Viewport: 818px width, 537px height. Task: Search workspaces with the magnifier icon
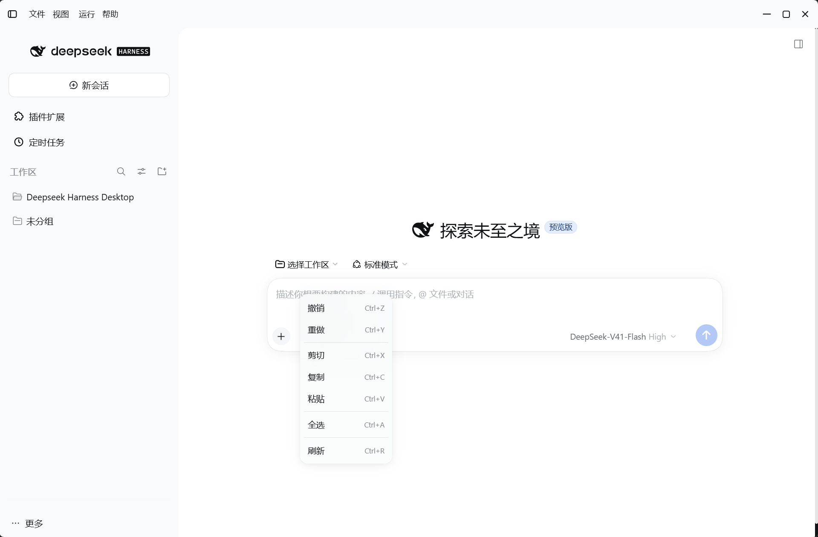click(121, 171)
